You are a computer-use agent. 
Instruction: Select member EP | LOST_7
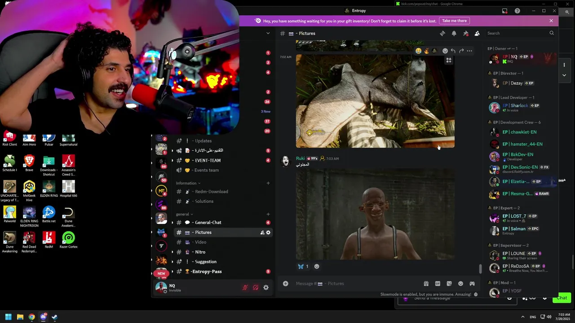coord(522,218)
